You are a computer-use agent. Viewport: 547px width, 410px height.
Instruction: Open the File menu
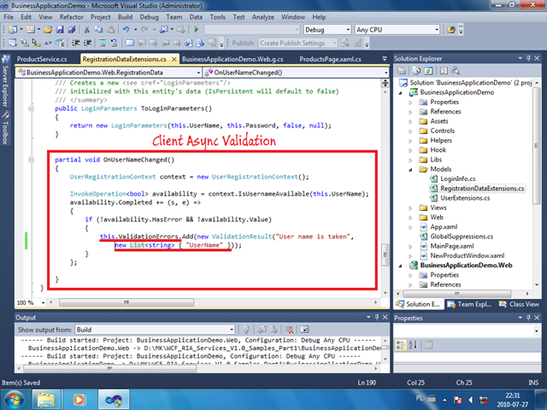[9, 17]
